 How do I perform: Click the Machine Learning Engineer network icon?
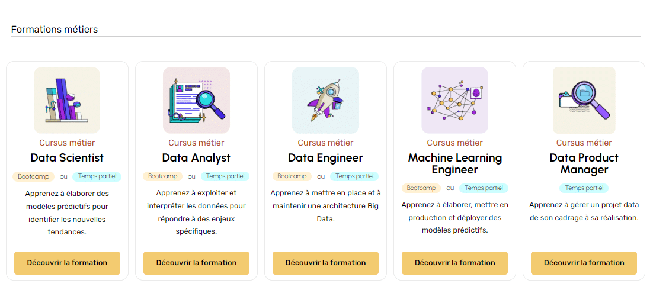coord(454,100)
